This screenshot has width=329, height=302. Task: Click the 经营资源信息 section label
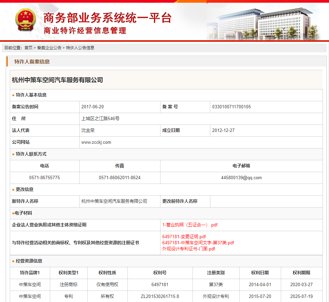coord(29,261)
